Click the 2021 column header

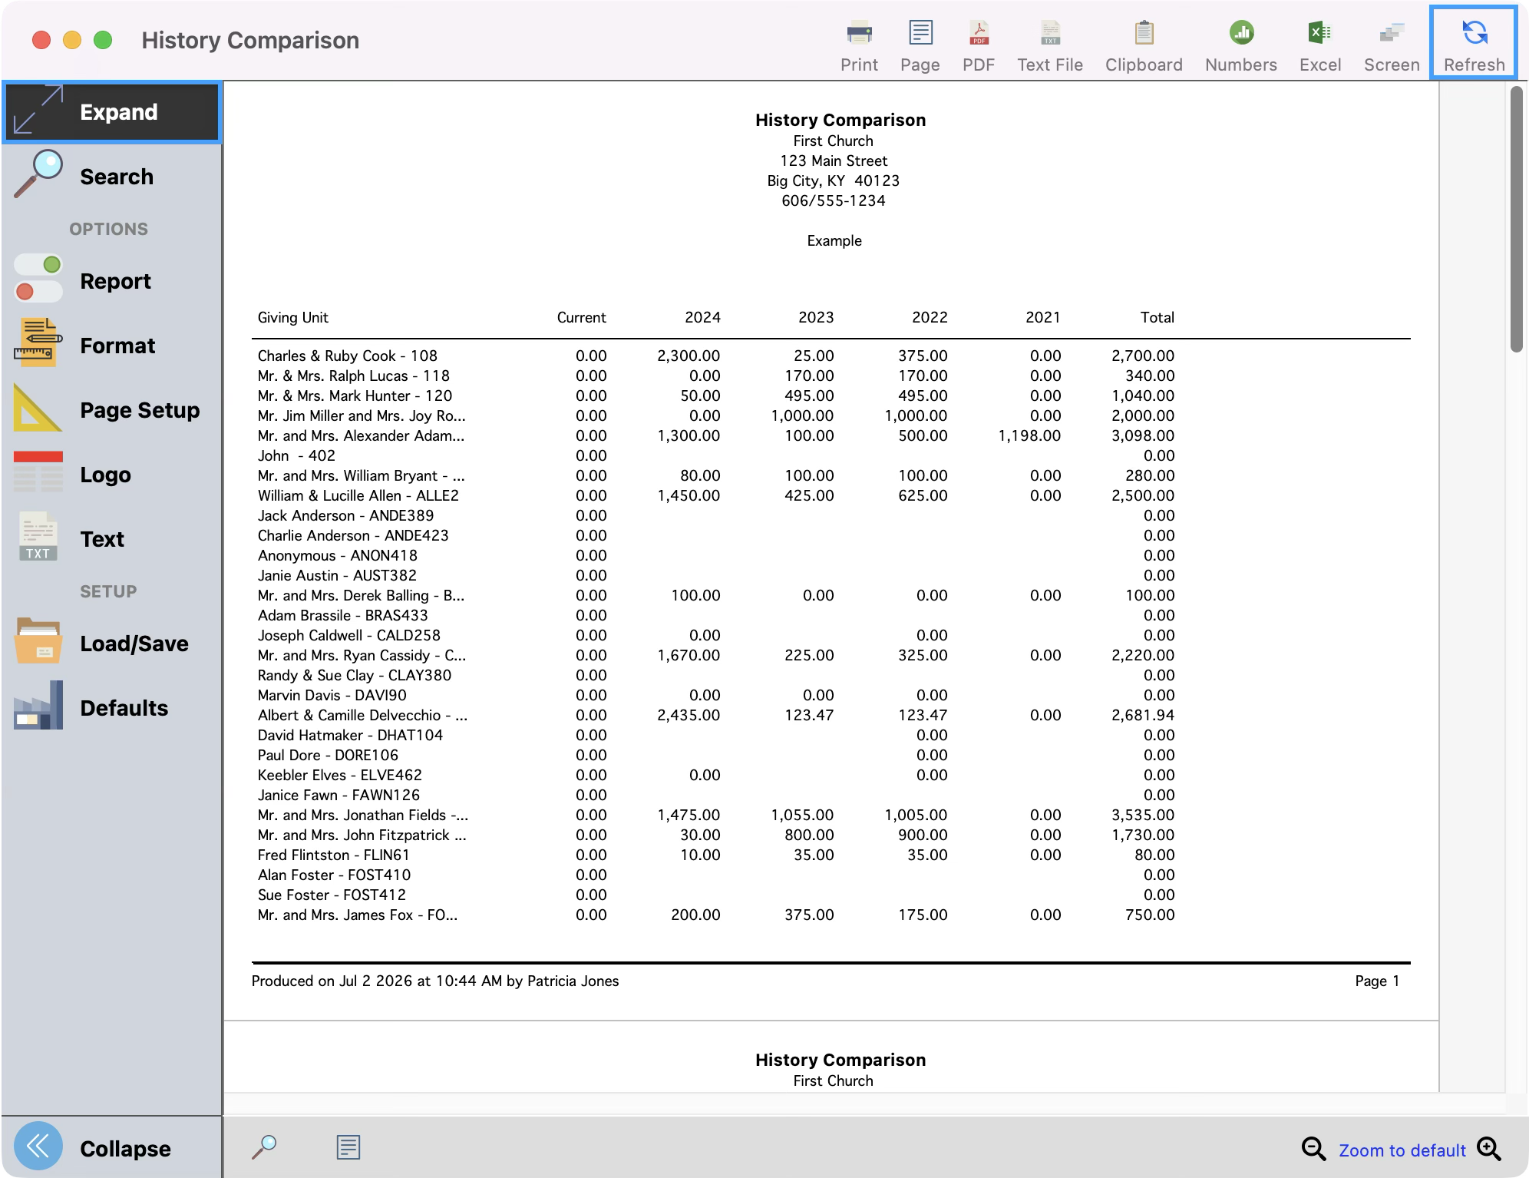click(1042, 318)
